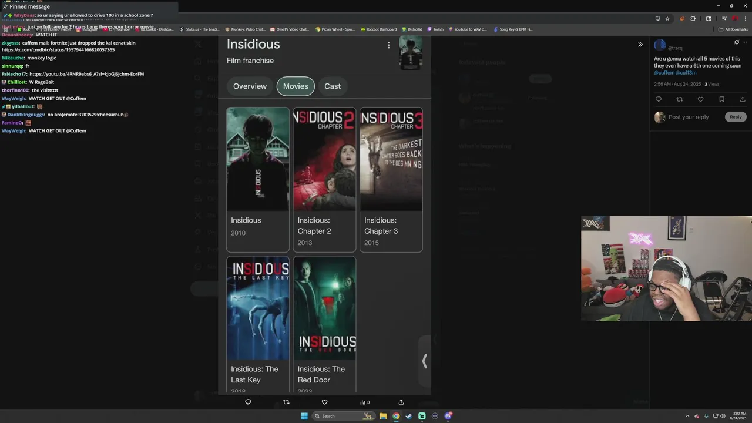752x423 pixels.
Task: Open the Insidious The Last Key poster
Action: point(258,308)
